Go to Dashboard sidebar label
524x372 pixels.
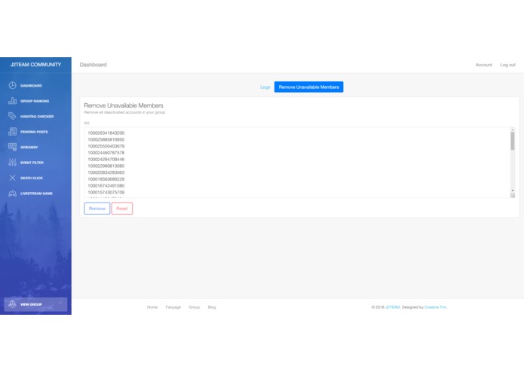tap(31, 86)
